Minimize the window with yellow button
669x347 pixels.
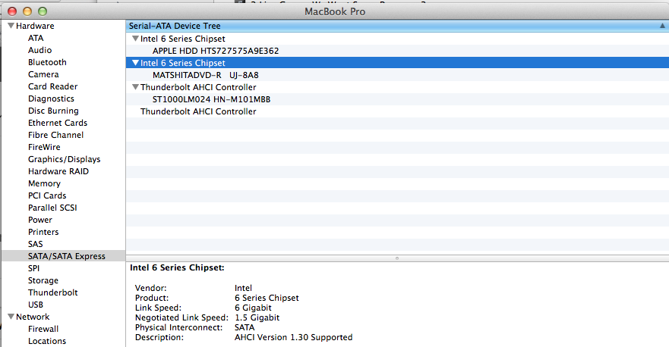pos(27,11)
